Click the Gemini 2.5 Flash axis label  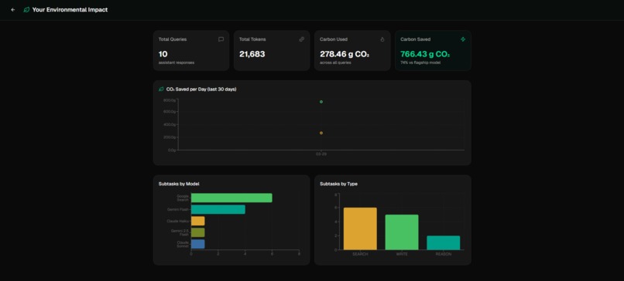click(180, 232)
